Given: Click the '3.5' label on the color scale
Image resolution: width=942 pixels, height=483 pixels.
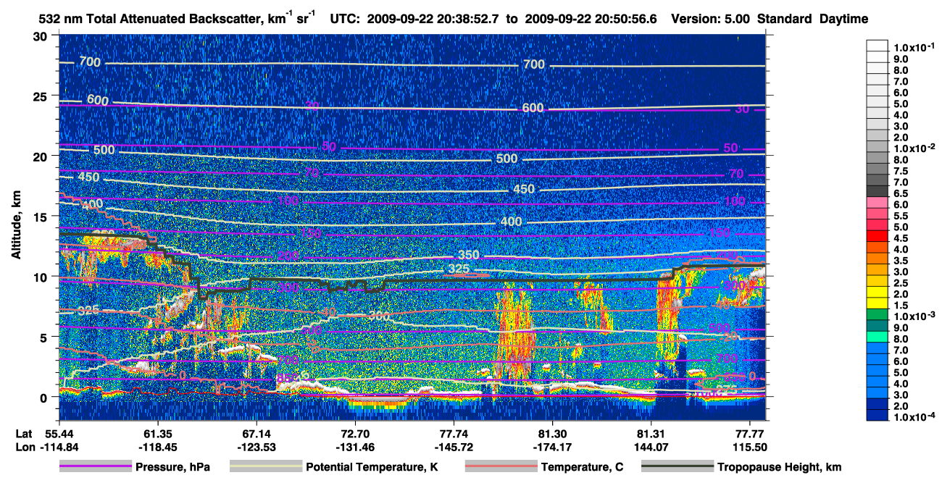Looking at the screenshot, I should coord(901,261).
